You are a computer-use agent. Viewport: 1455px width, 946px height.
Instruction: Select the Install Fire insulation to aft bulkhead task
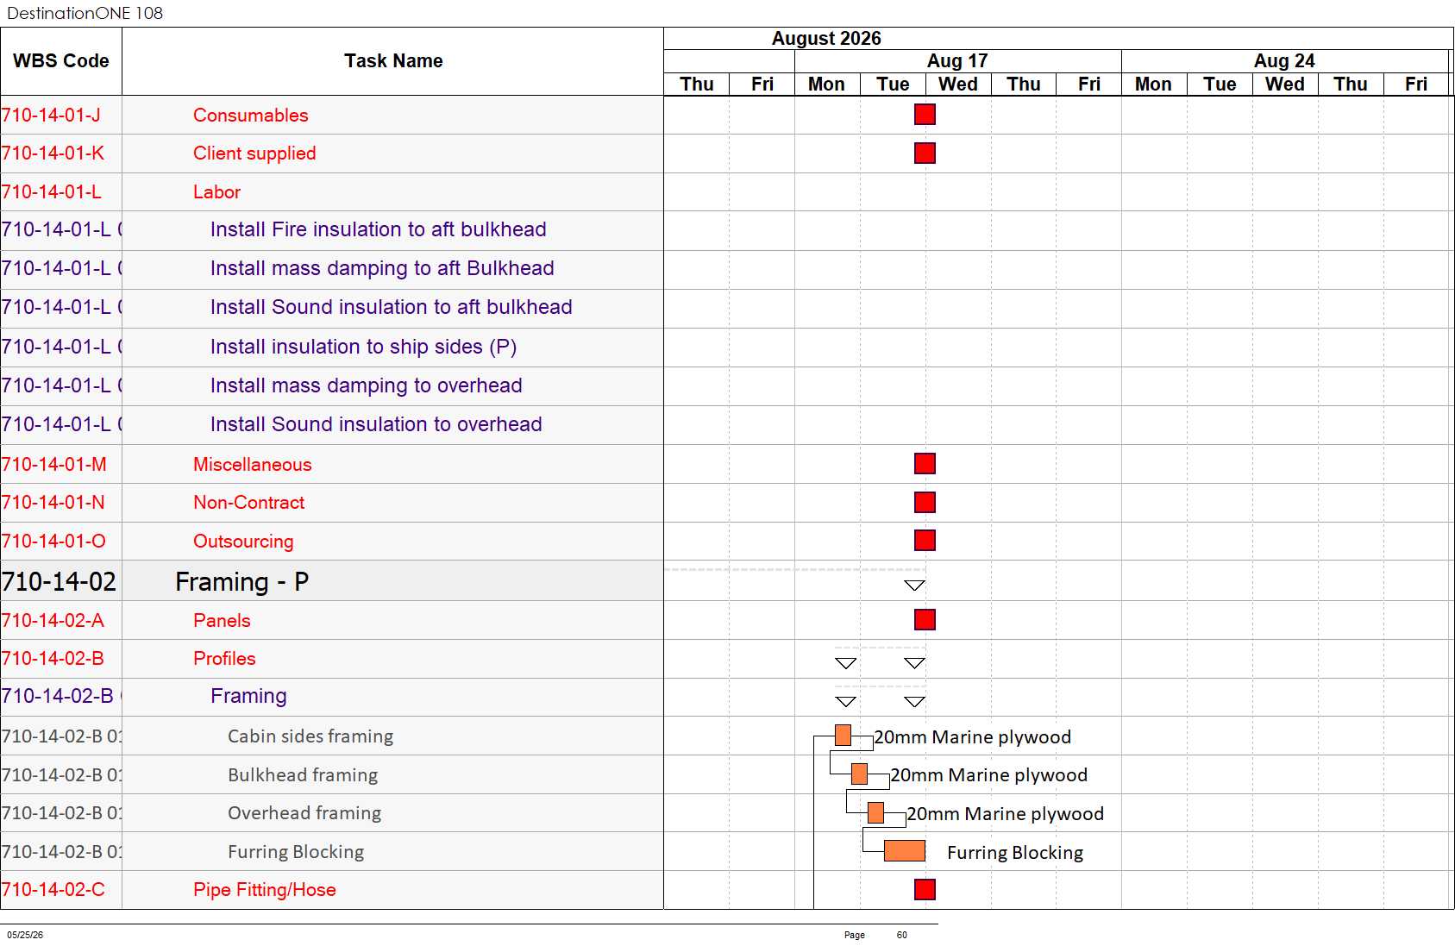point(379,229)
